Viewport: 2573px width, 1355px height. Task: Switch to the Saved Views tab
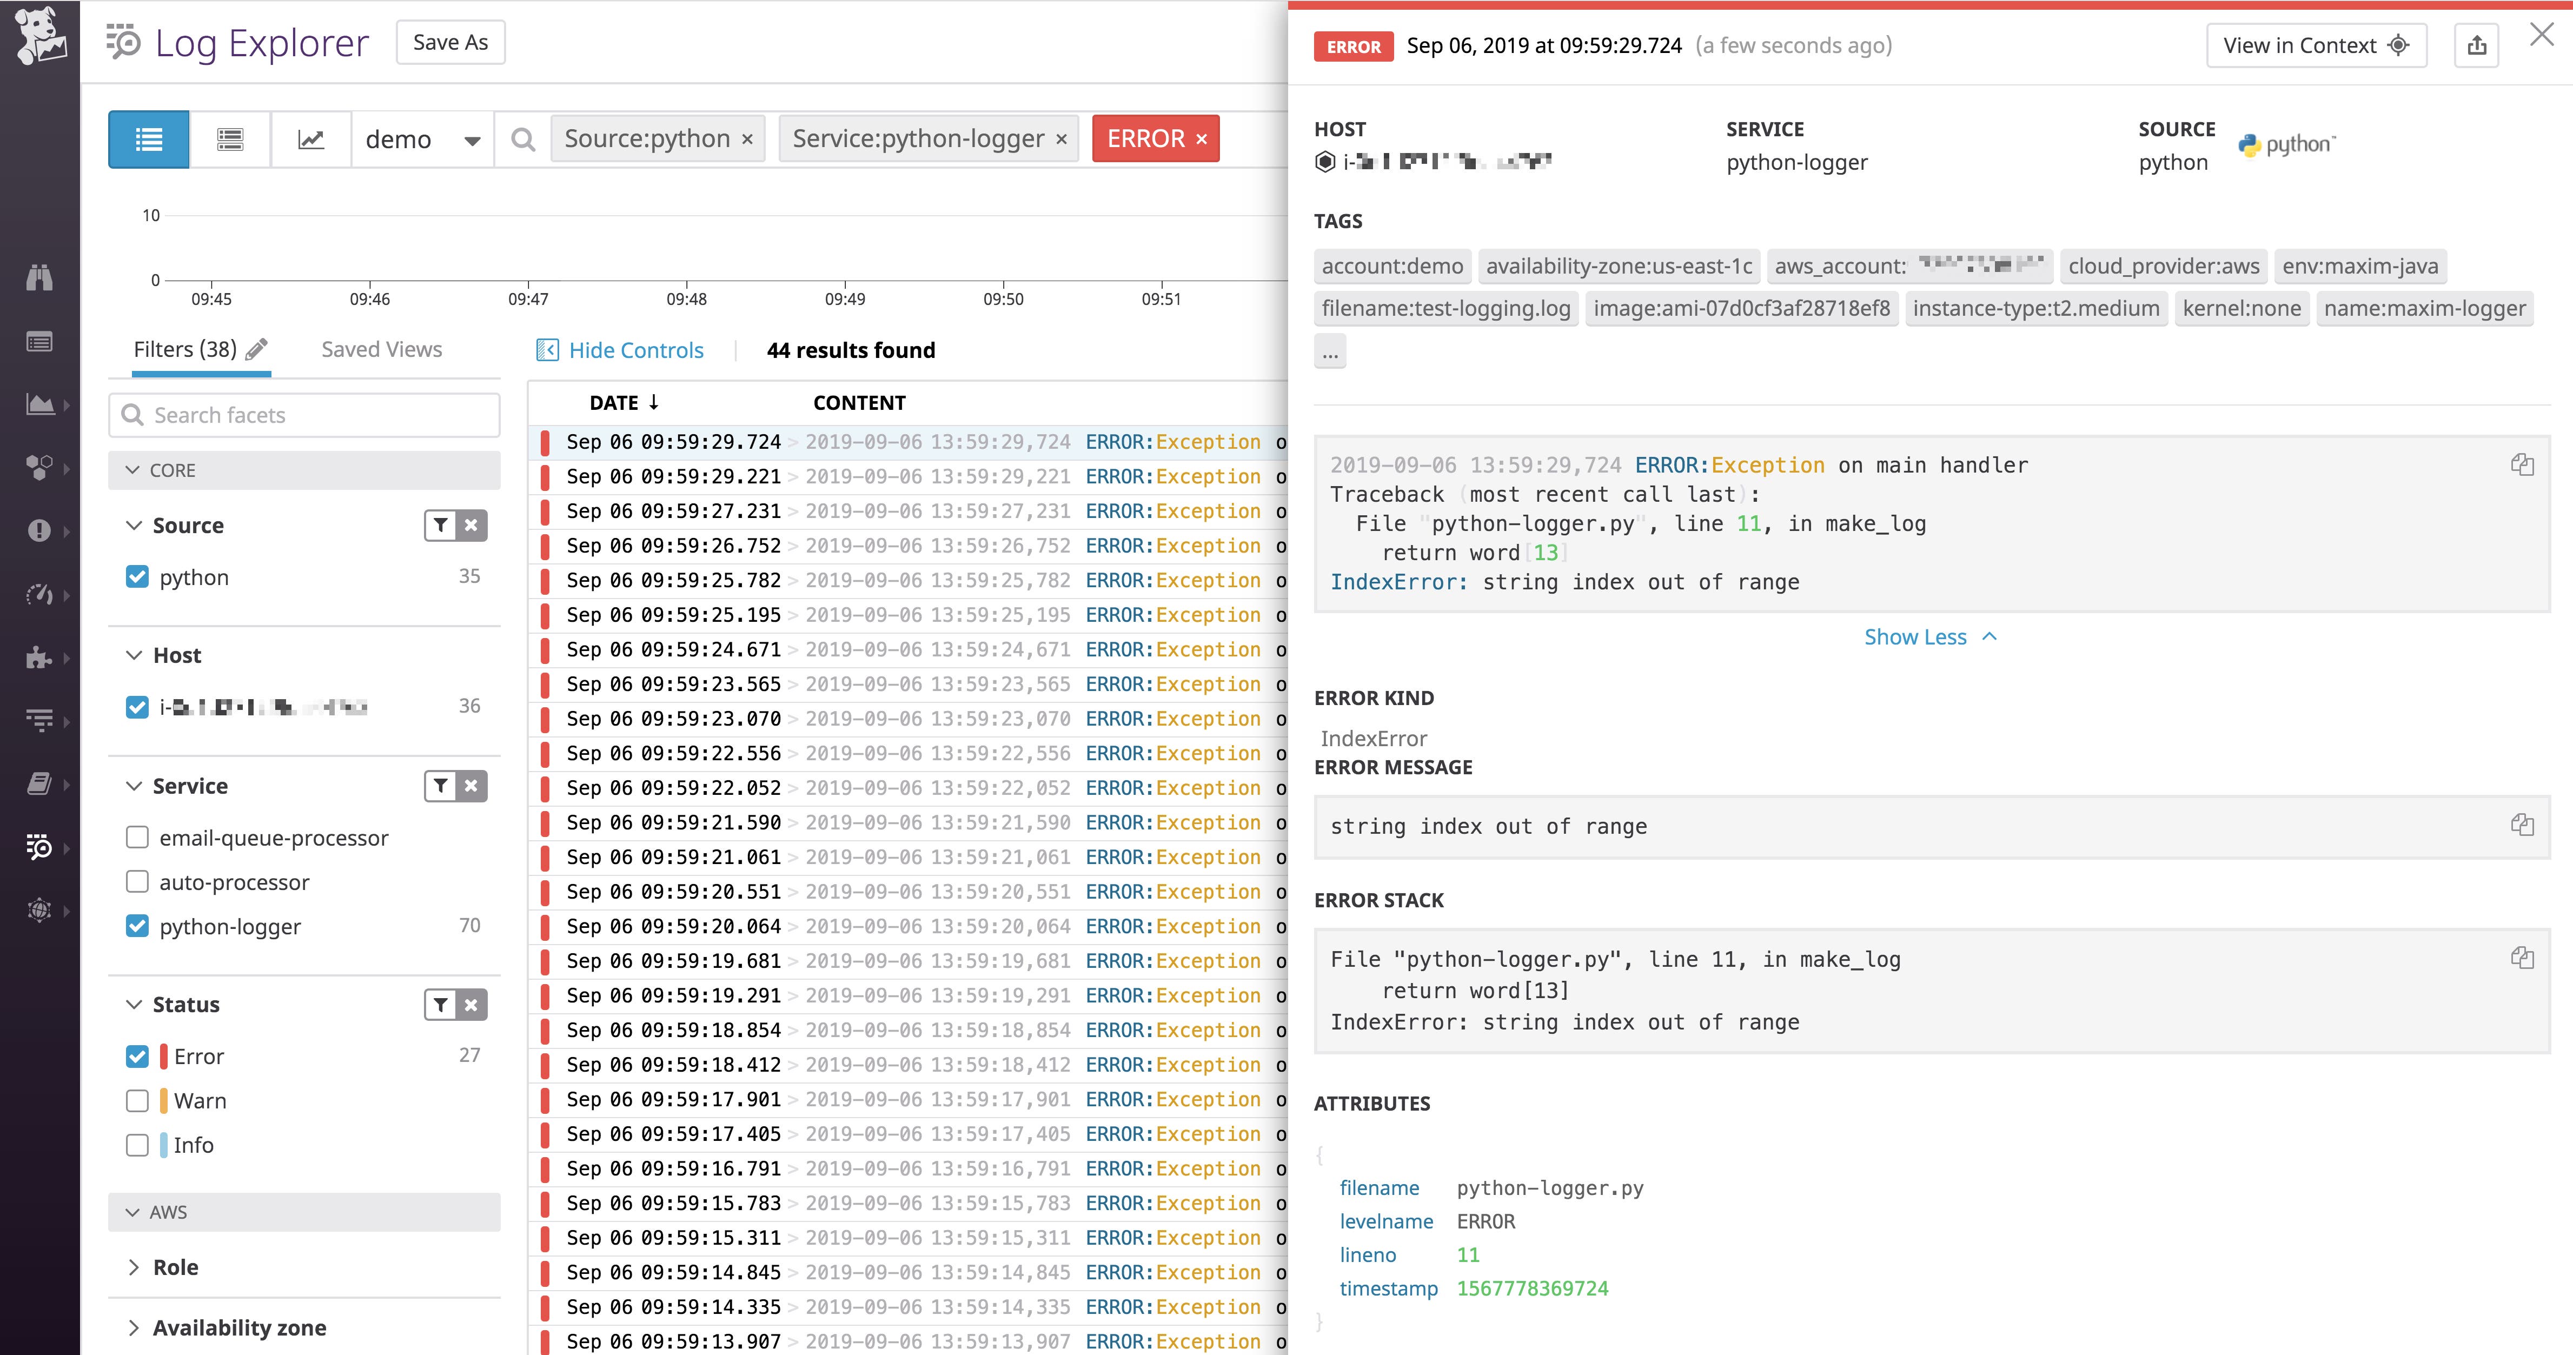coord(381,349)
